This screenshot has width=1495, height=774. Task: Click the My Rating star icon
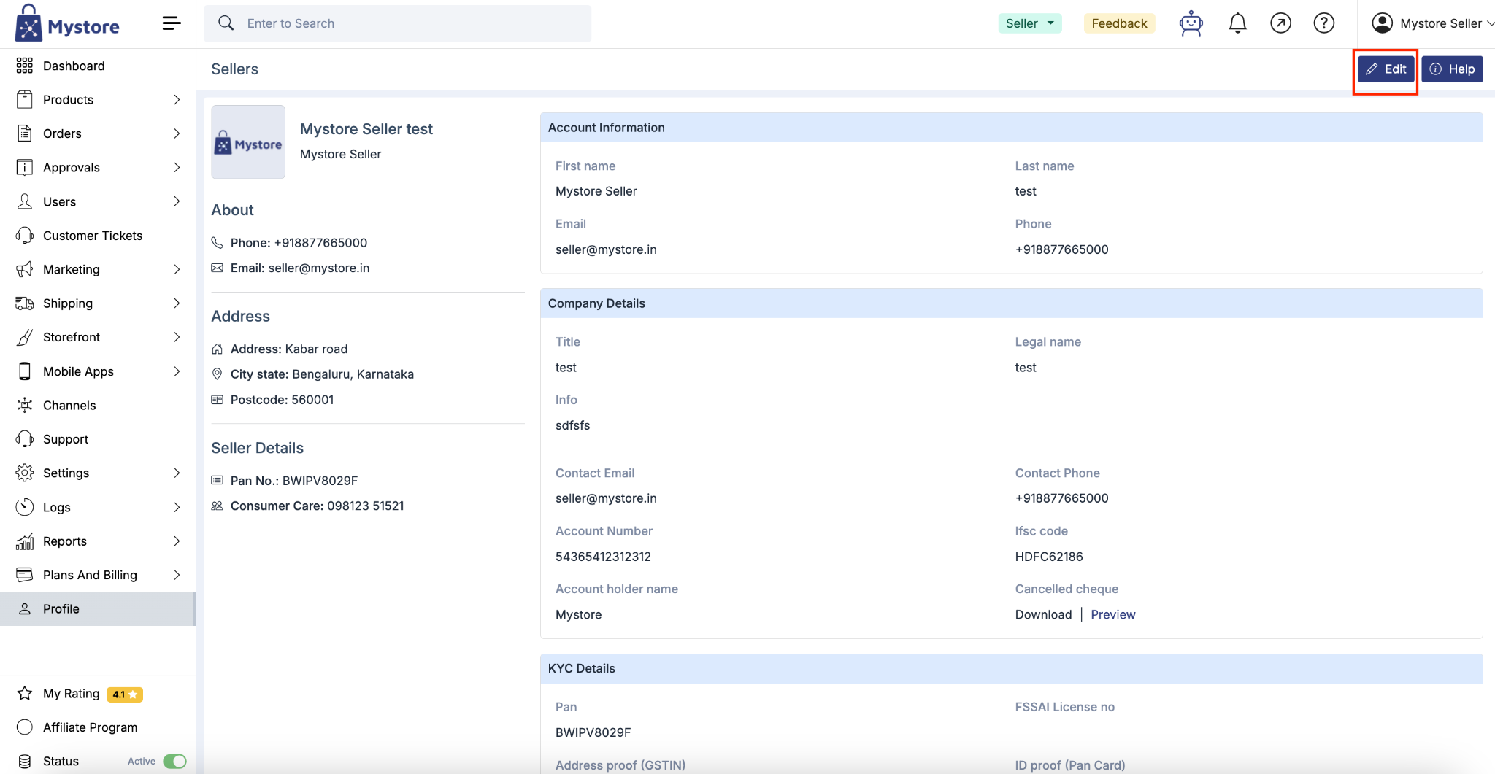click(x=25, y=693)
